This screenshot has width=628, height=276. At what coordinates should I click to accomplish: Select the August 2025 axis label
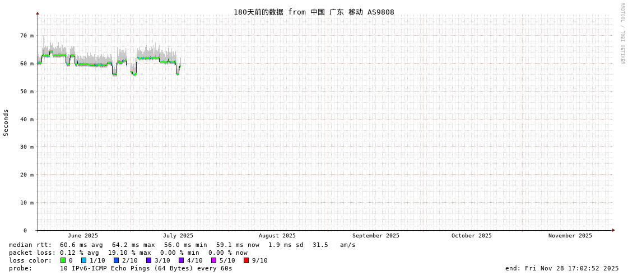[x=277, y=236]
